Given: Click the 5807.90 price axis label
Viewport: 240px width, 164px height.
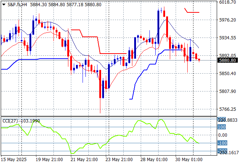Looking at the screenshot, I should pos(228,91).
